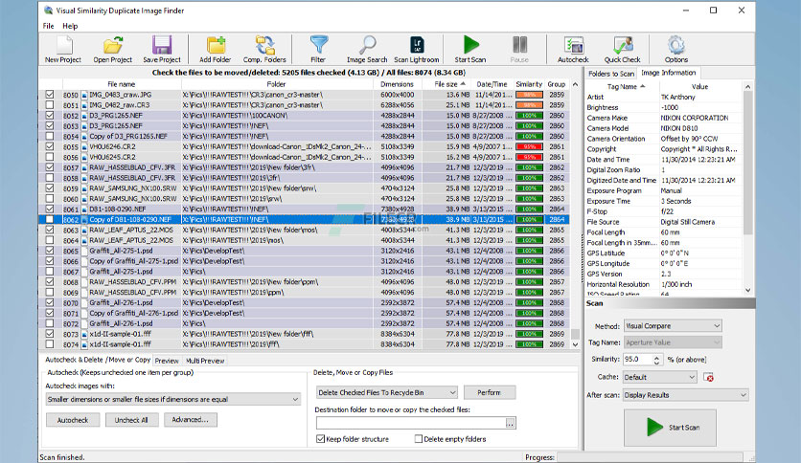Uncheck the checkbox for row 8073
801x463 pixels.
click(50, 334)
